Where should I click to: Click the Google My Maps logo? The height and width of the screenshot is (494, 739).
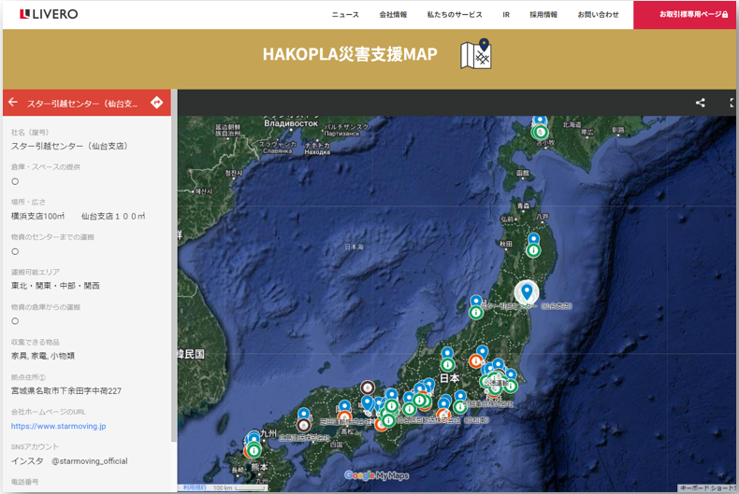pyautogui.click(x=377, y=475)
